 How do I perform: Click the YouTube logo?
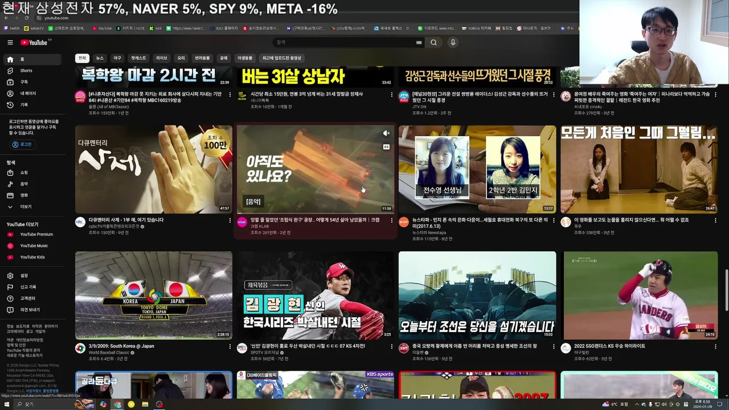(35, 42)
